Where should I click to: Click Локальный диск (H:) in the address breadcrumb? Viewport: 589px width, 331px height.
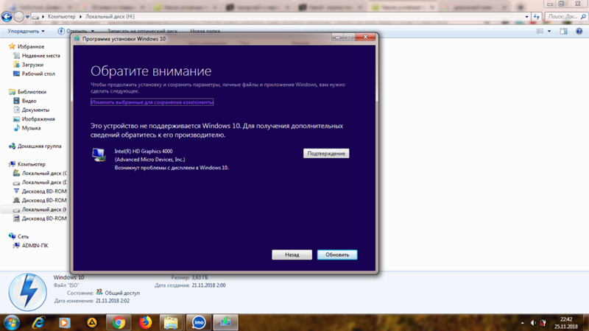point(110,16)
